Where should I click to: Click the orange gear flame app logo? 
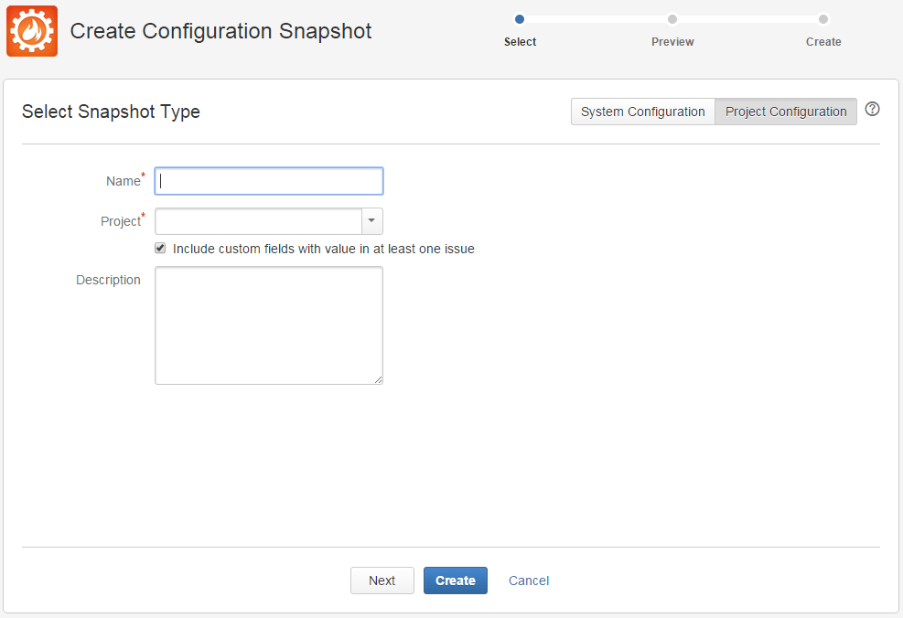32,31
